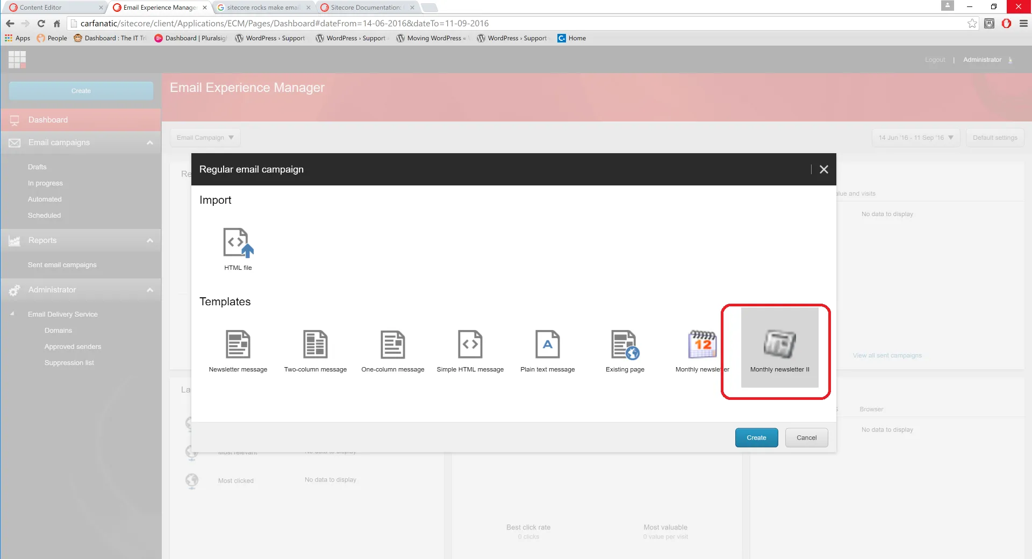Screen dimensions: 1032x559
Task: Open a new browser tab
Action: (x=429, y=8)
